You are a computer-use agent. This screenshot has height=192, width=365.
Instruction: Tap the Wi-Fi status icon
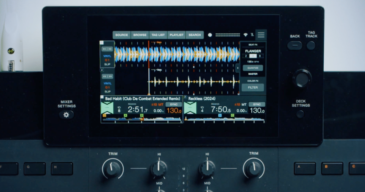coord(245,35)
